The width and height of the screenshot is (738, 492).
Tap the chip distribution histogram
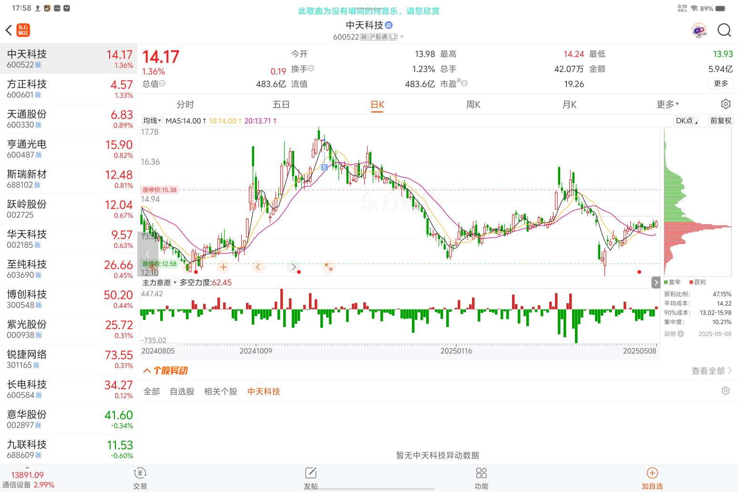coord(697,202)
